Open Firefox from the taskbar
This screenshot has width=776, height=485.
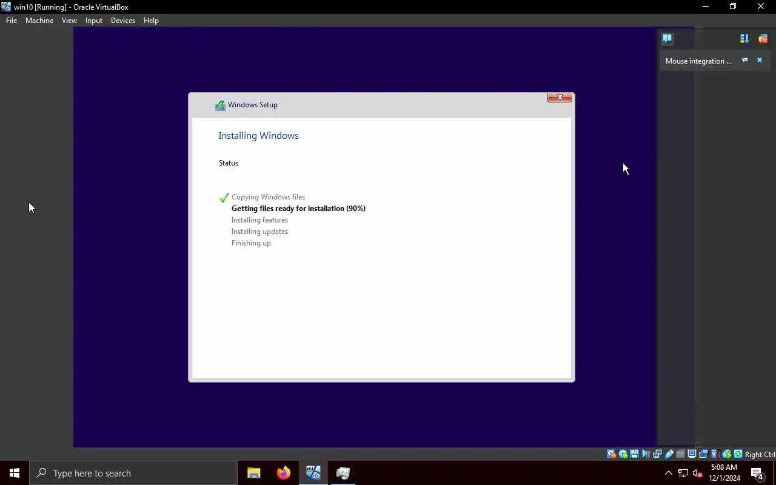[284, 473]
